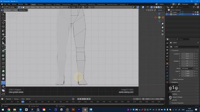Click the play animation button
The height and width of the screenshot is (112, 200).
(x=85, y=99)
